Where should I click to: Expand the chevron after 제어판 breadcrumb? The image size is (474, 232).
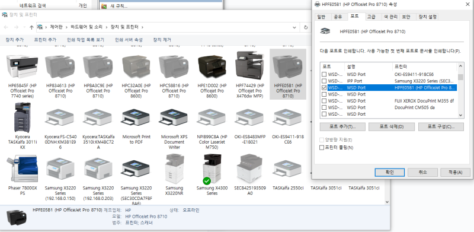66,27
